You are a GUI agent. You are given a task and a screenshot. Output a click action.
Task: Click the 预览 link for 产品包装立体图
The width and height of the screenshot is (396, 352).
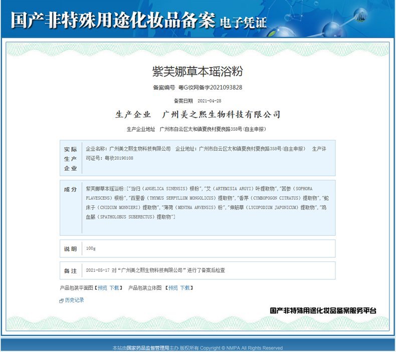point(173,288)
